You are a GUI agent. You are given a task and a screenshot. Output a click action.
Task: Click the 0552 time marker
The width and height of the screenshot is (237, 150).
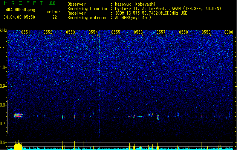coord(48,32)
